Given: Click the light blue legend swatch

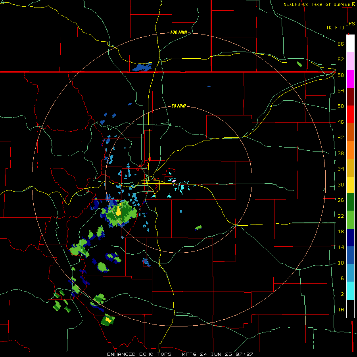Looking at the screenshot, I should (x=350, y=273).
